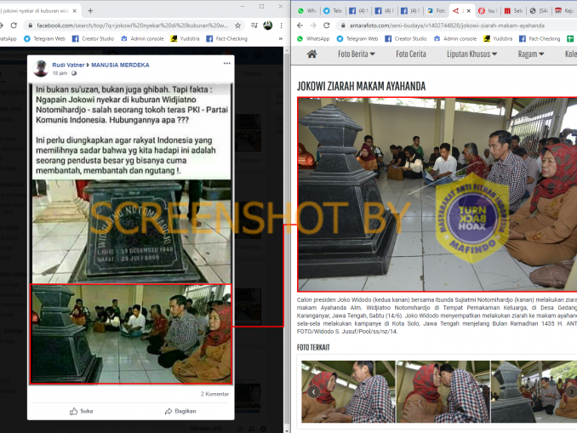Open Creator Studio bookmark in left browser
The image size is (577, 433).
(93, 38)
